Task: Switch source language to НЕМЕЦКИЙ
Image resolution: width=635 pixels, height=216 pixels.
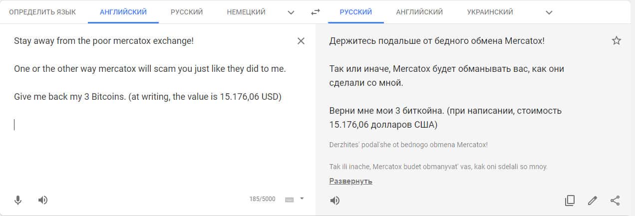Action: click(246, 12)
